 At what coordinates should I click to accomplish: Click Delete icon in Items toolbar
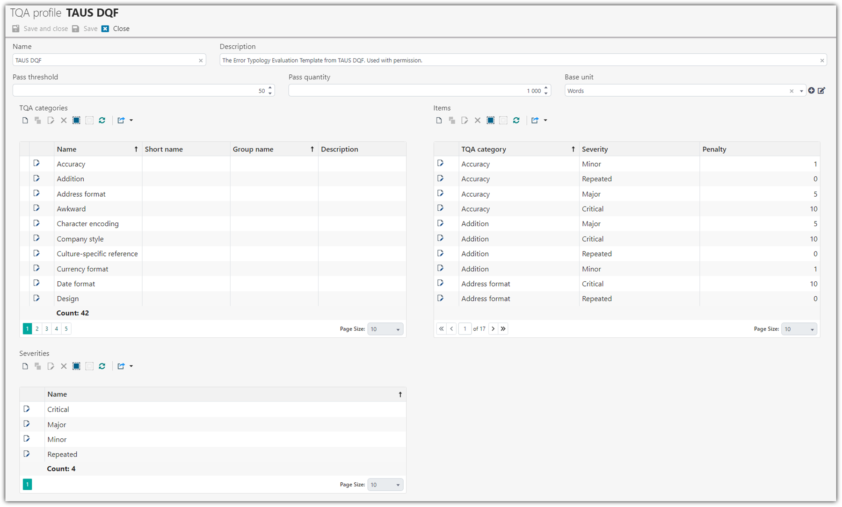pos(478,121)
